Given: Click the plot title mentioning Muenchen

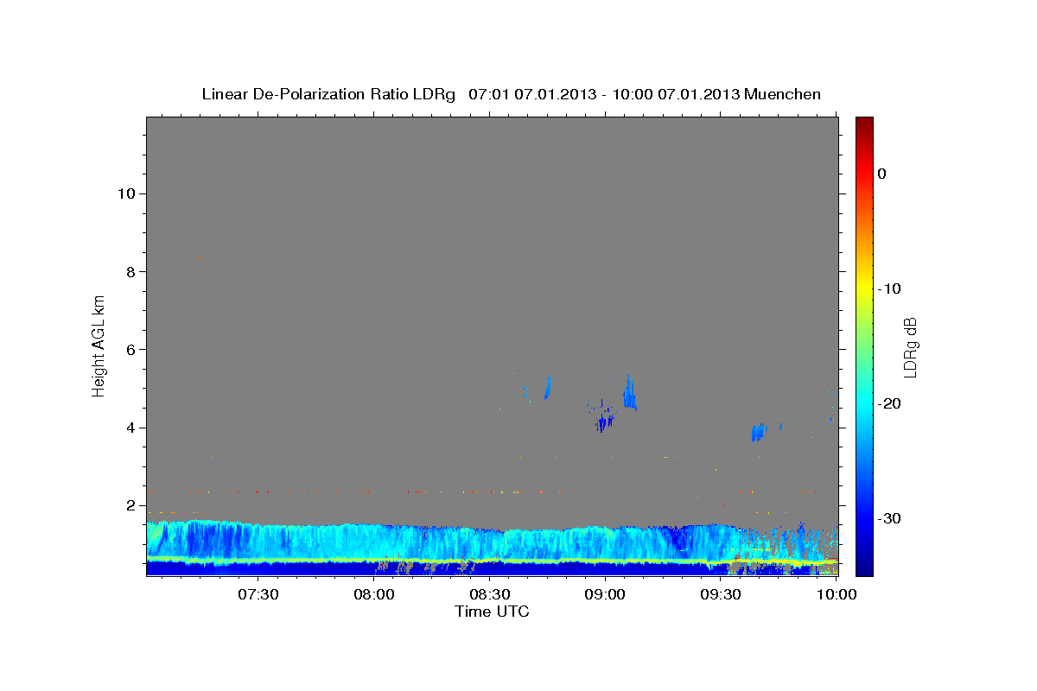Looking at the screenshot, I should click(511, 94).
